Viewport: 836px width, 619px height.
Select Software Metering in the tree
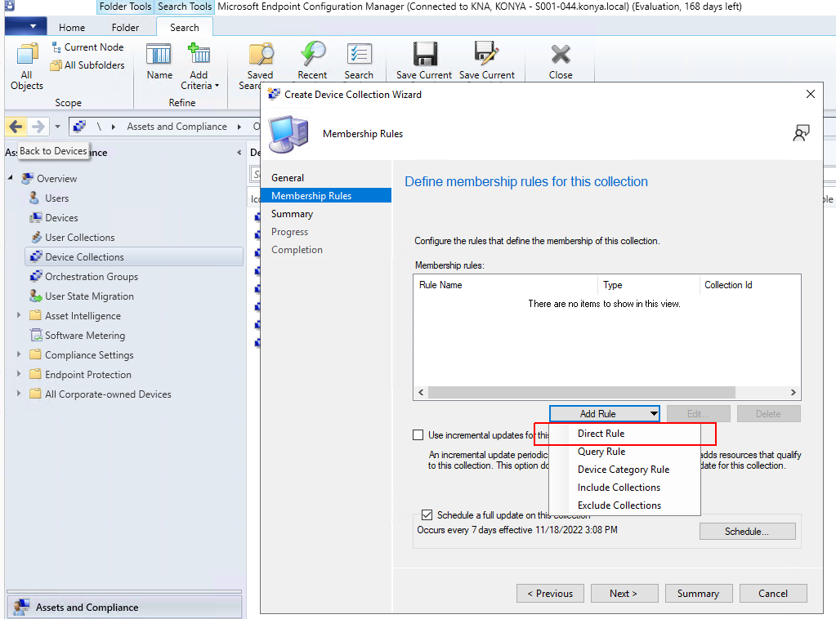(85, 336)
